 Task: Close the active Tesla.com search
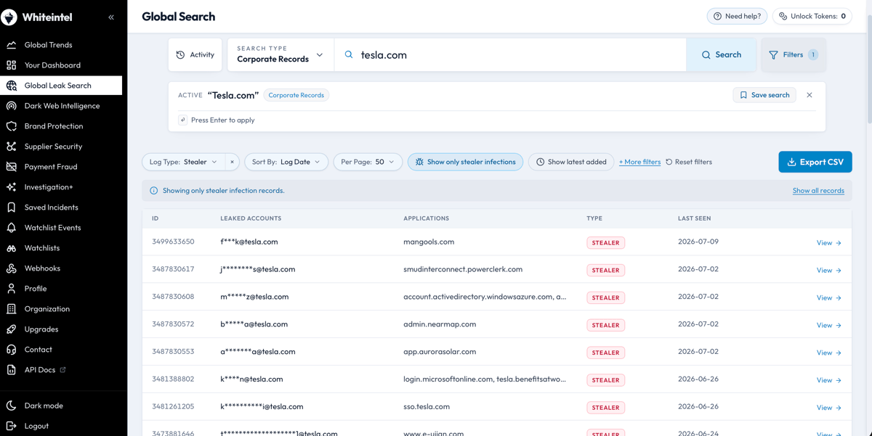810,95
